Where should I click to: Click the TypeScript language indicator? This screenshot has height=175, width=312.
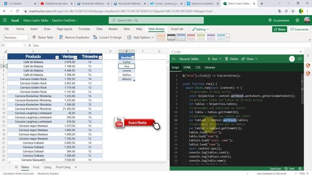(275, 169)
